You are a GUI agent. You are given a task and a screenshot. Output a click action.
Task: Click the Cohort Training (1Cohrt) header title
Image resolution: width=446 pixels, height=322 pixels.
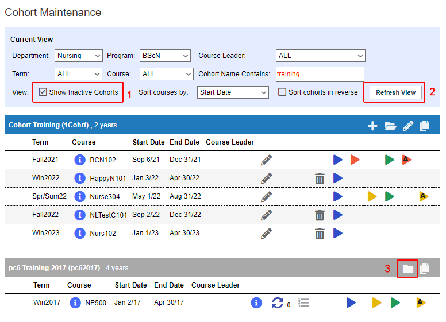[x=49, y=125]
